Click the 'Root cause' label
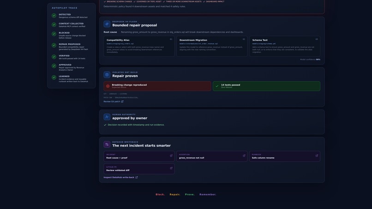The height and width of the screenshot is (209, 372). (110, 32)
